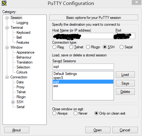142x136 pixels.
Task: Open the Bell settings category
Action: [x=19, y=37]
